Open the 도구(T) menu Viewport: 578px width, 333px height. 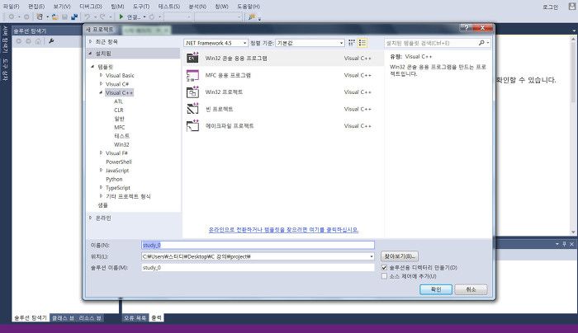(141, 7)
